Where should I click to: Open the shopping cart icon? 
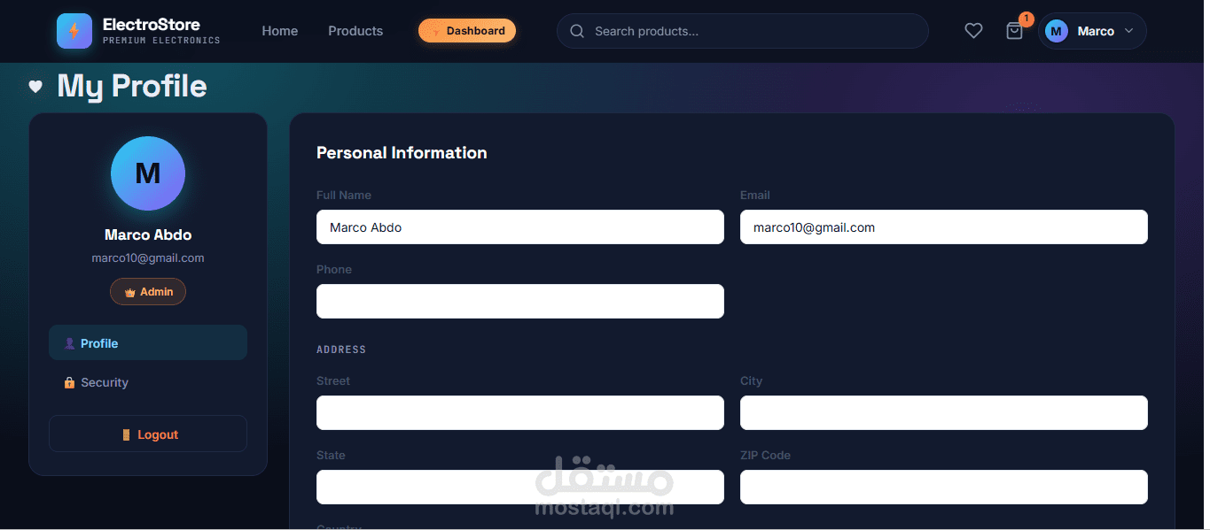1014,31
